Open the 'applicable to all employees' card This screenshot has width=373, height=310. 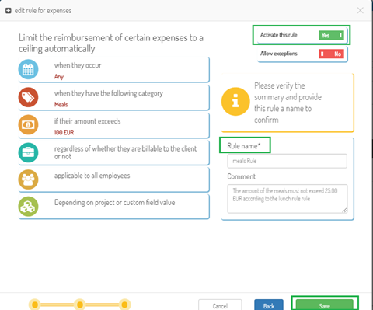(x=114, y=179)
